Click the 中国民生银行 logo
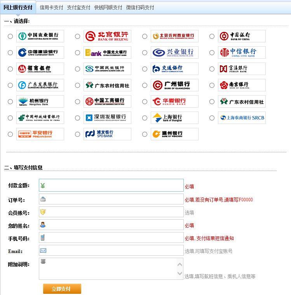Screen dimensions: 291x295 tap(107, 69)
